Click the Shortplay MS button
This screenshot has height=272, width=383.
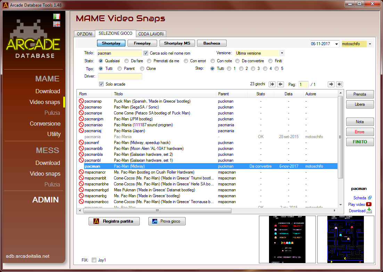coord(177,43)
